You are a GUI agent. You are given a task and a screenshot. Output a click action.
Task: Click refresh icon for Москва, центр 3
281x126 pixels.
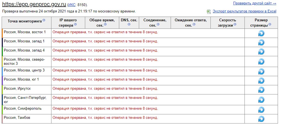[261, 72]
